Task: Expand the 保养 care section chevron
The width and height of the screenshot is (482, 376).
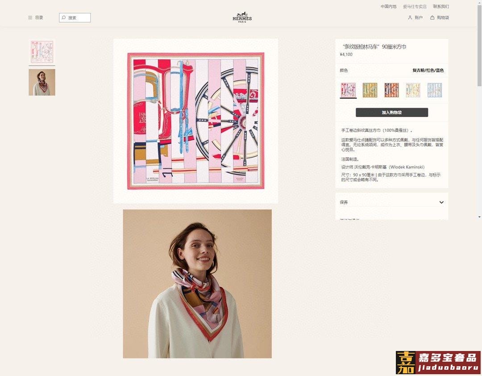Action: (441, 202)
